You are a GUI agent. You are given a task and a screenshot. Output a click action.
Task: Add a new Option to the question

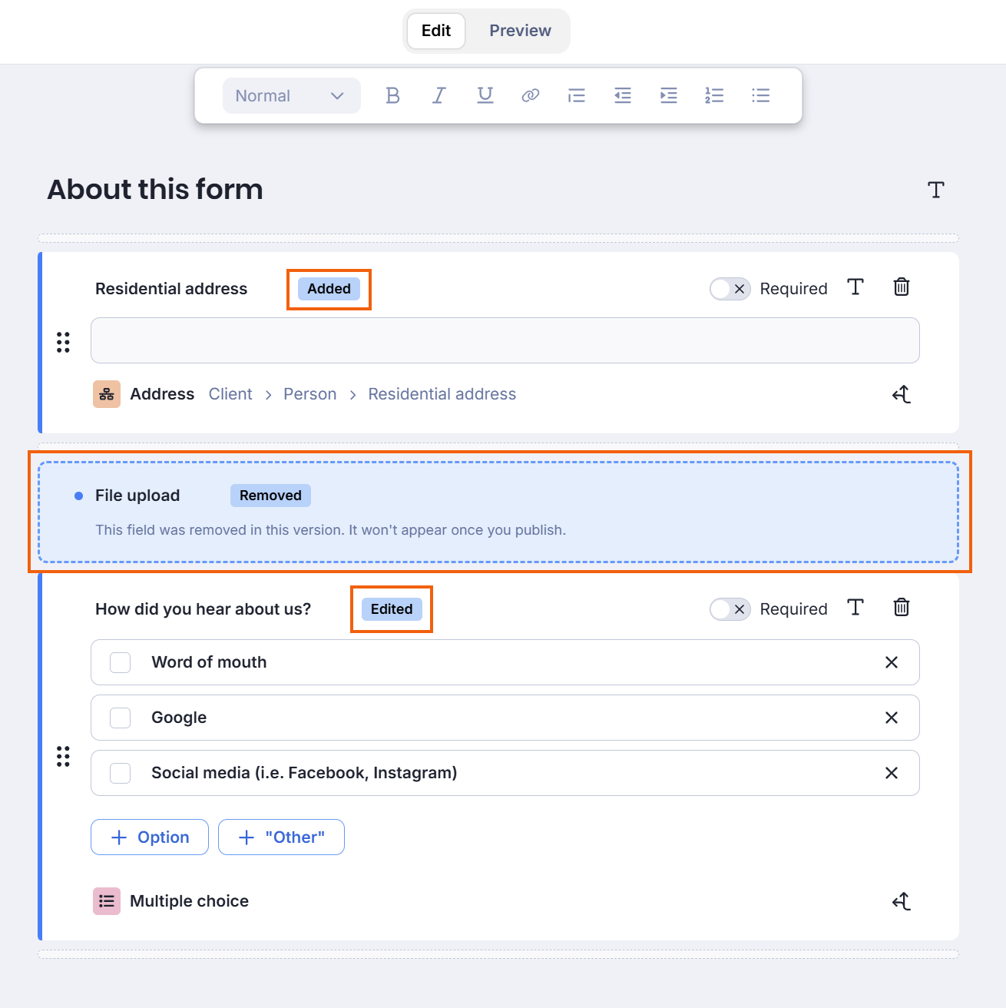pos(150,837)
